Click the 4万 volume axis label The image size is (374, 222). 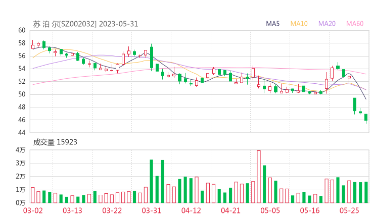(21, 150)
